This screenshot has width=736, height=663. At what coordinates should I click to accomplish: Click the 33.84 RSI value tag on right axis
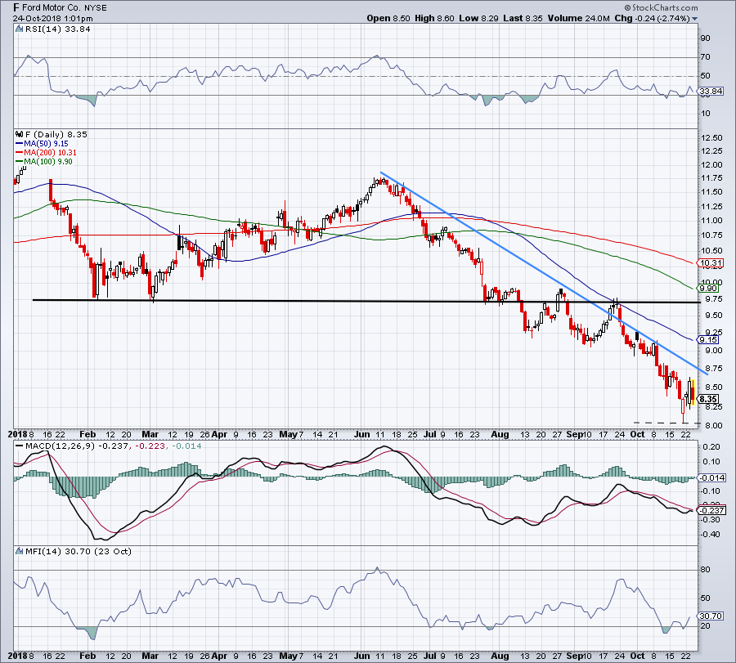click(711, 92)
